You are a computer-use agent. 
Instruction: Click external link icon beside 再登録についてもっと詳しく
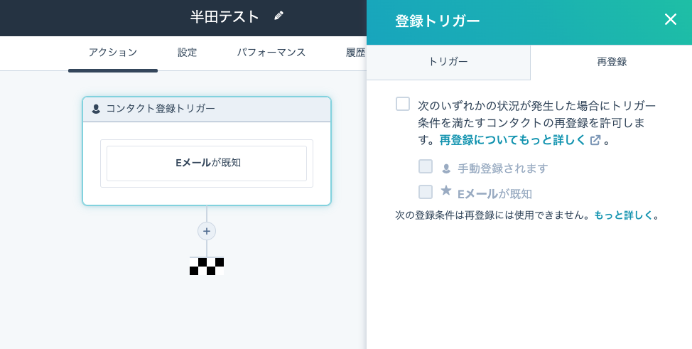pos(595,140)
